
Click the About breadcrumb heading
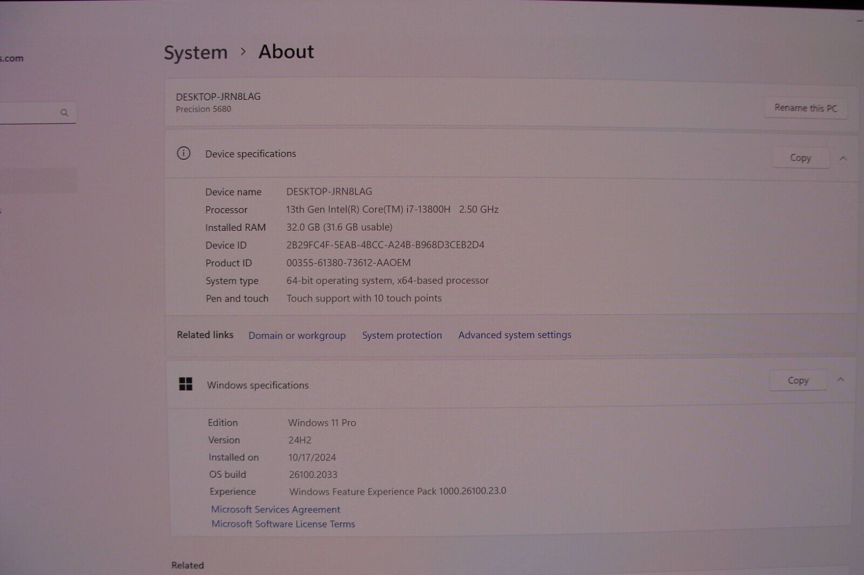286,51
